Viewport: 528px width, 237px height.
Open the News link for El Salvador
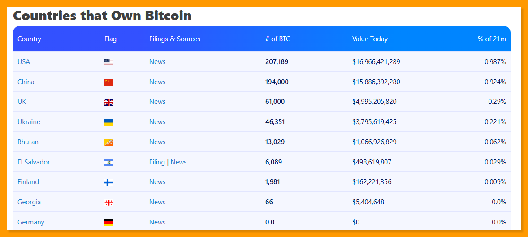pos(178,162)
